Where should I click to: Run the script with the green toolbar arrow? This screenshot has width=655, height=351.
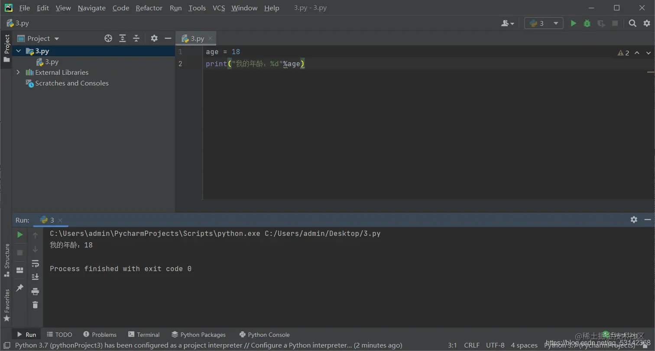point(573,23)
